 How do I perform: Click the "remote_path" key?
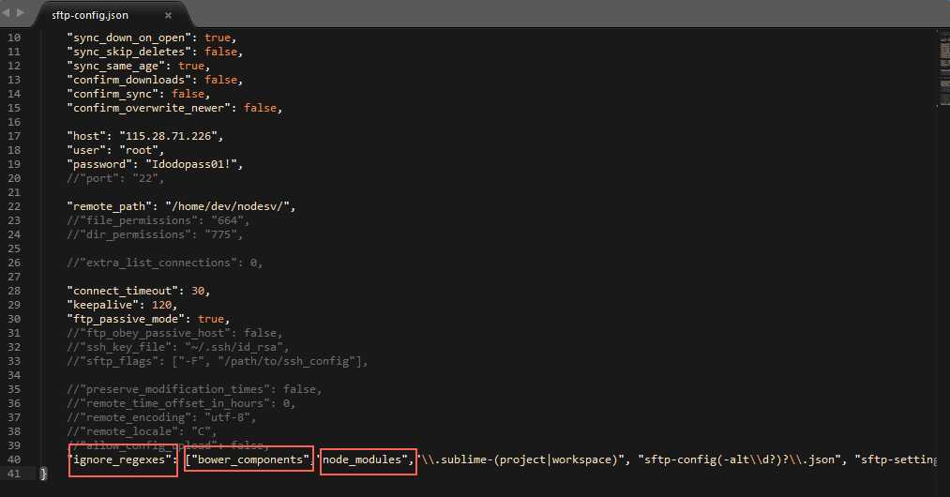[x=110, y=206]
